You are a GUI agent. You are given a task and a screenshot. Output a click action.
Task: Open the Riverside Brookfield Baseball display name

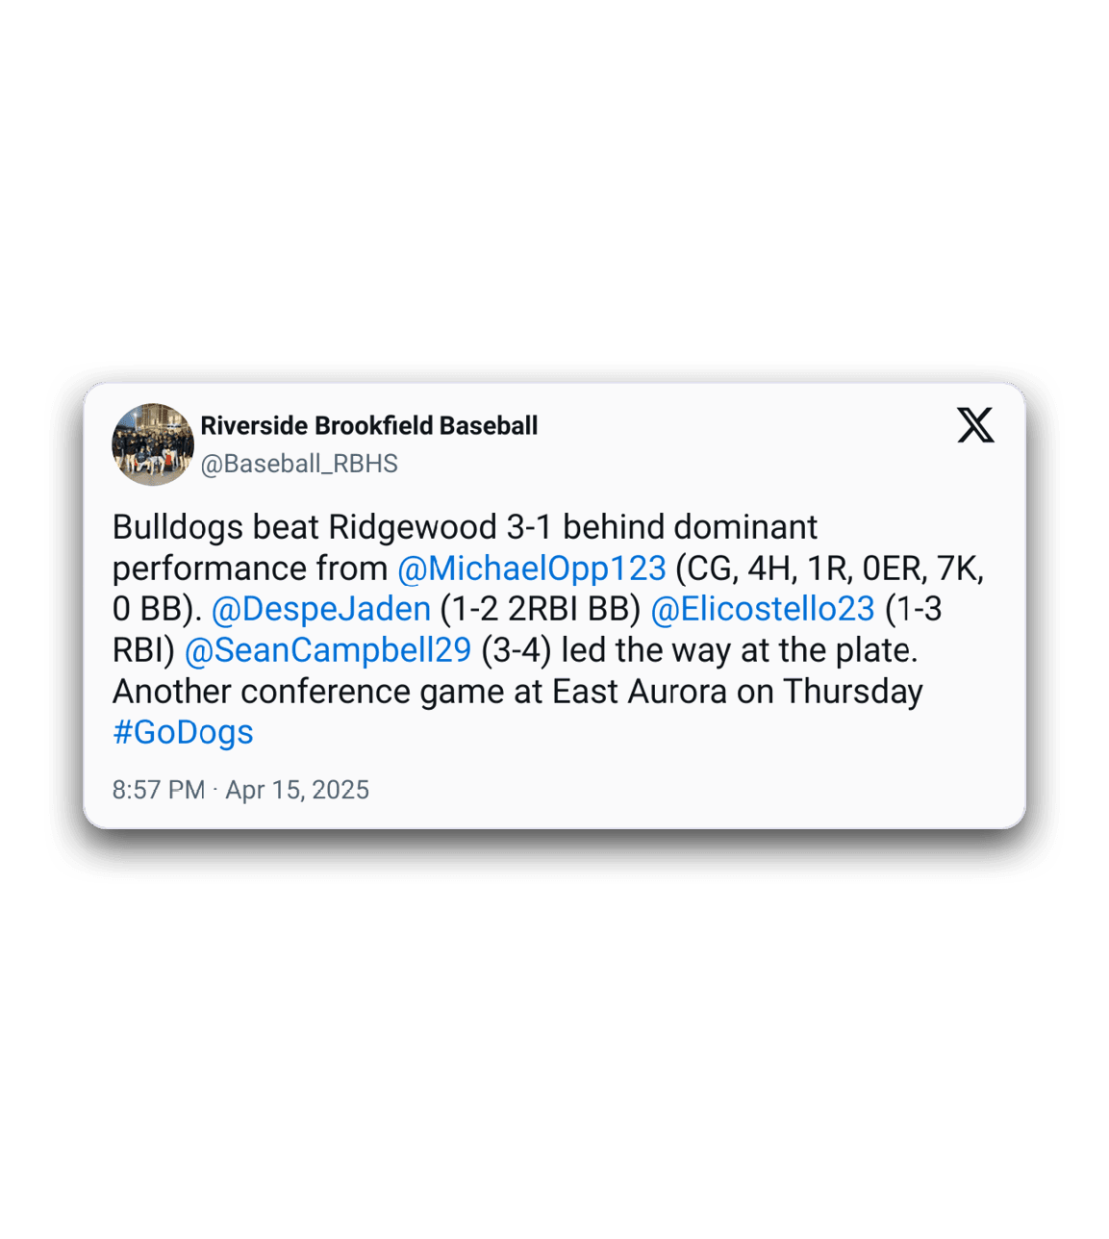(x=369, y=425)
